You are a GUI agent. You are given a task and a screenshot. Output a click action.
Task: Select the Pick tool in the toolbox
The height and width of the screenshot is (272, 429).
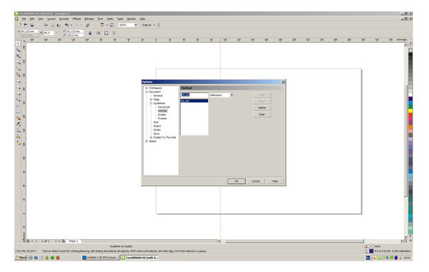click(18, 43)
